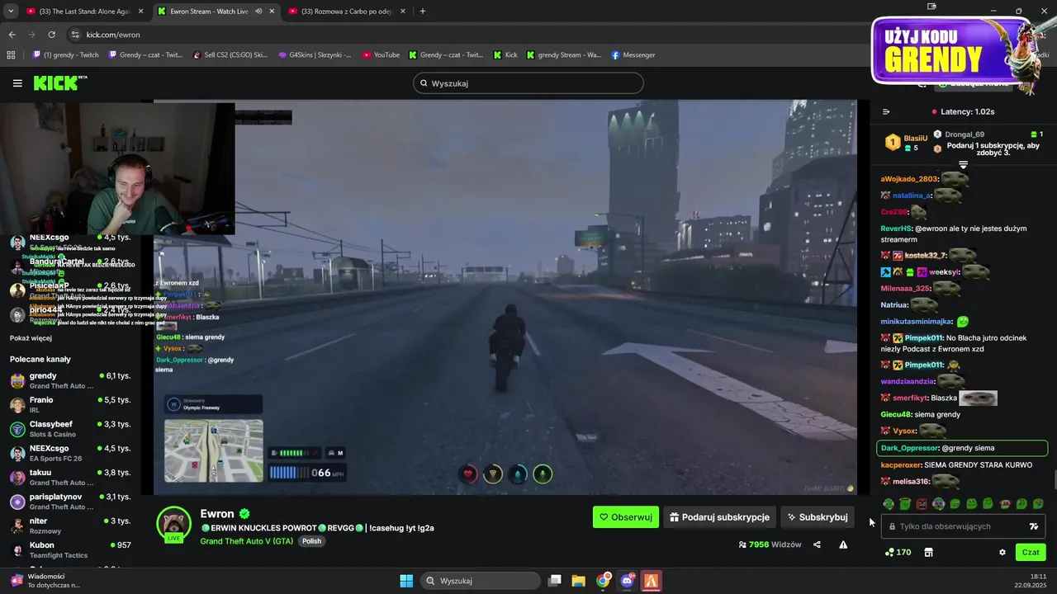
Task: Click ReverHS username in chat
Action: point(896,229)
